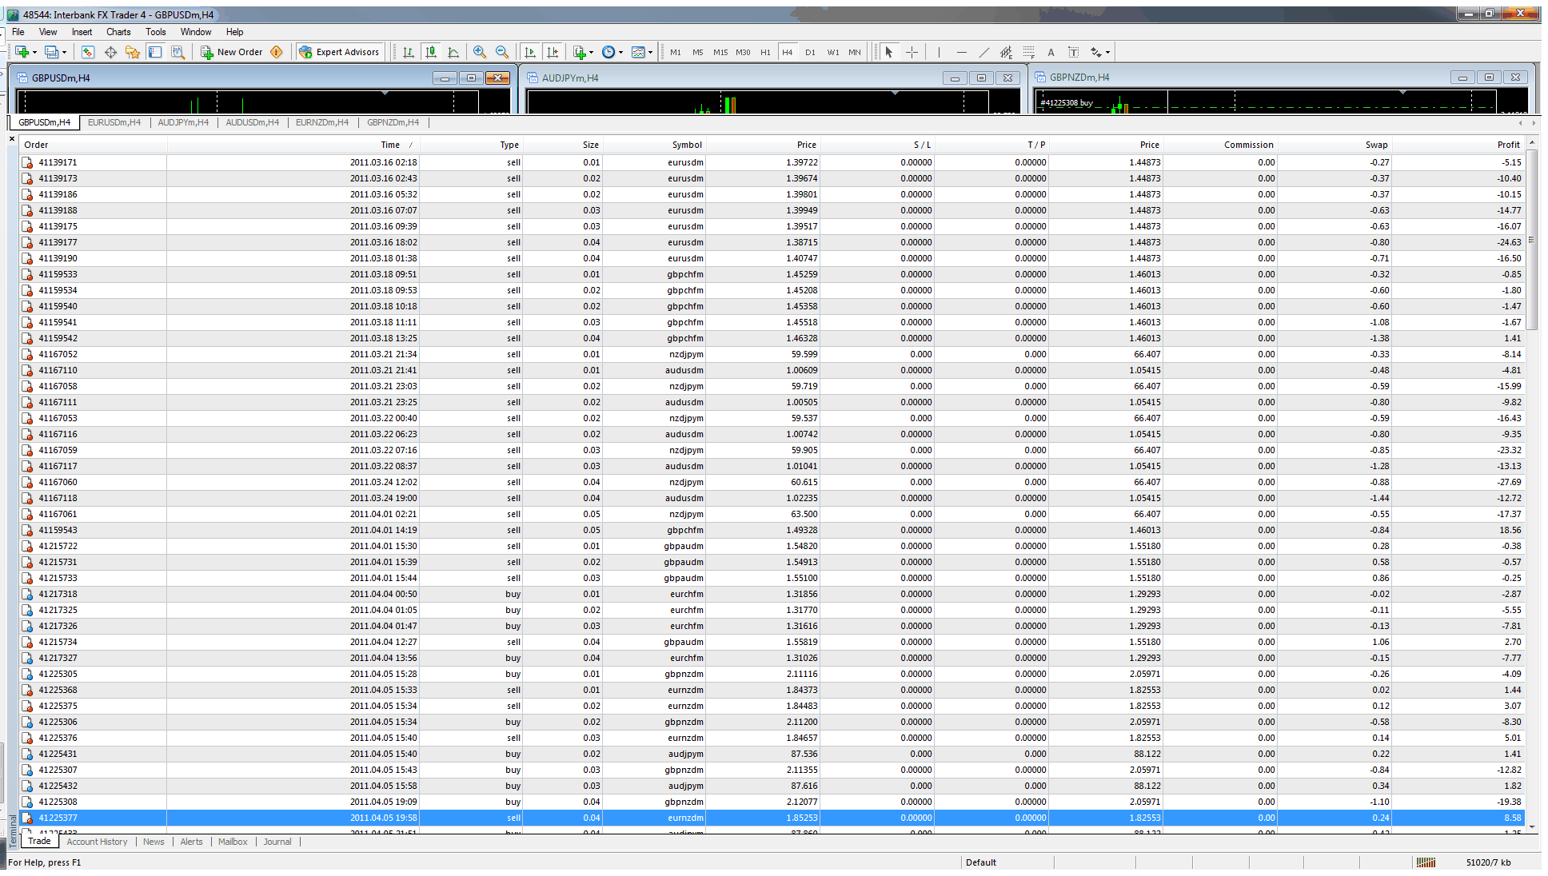Viewport: 1548px width, 876px height.
Task: Click the Arrows objects icon
Action: point(1096,52)
